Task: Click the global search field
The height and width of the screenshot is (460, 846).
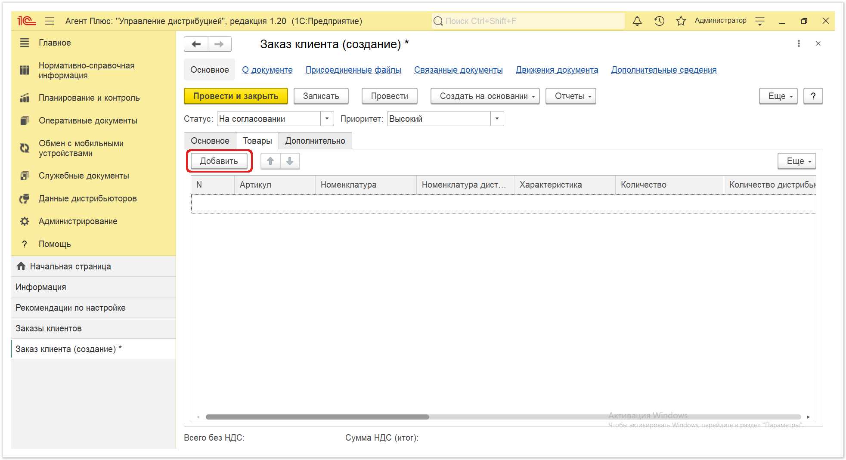Action: [x=528, y=21]
